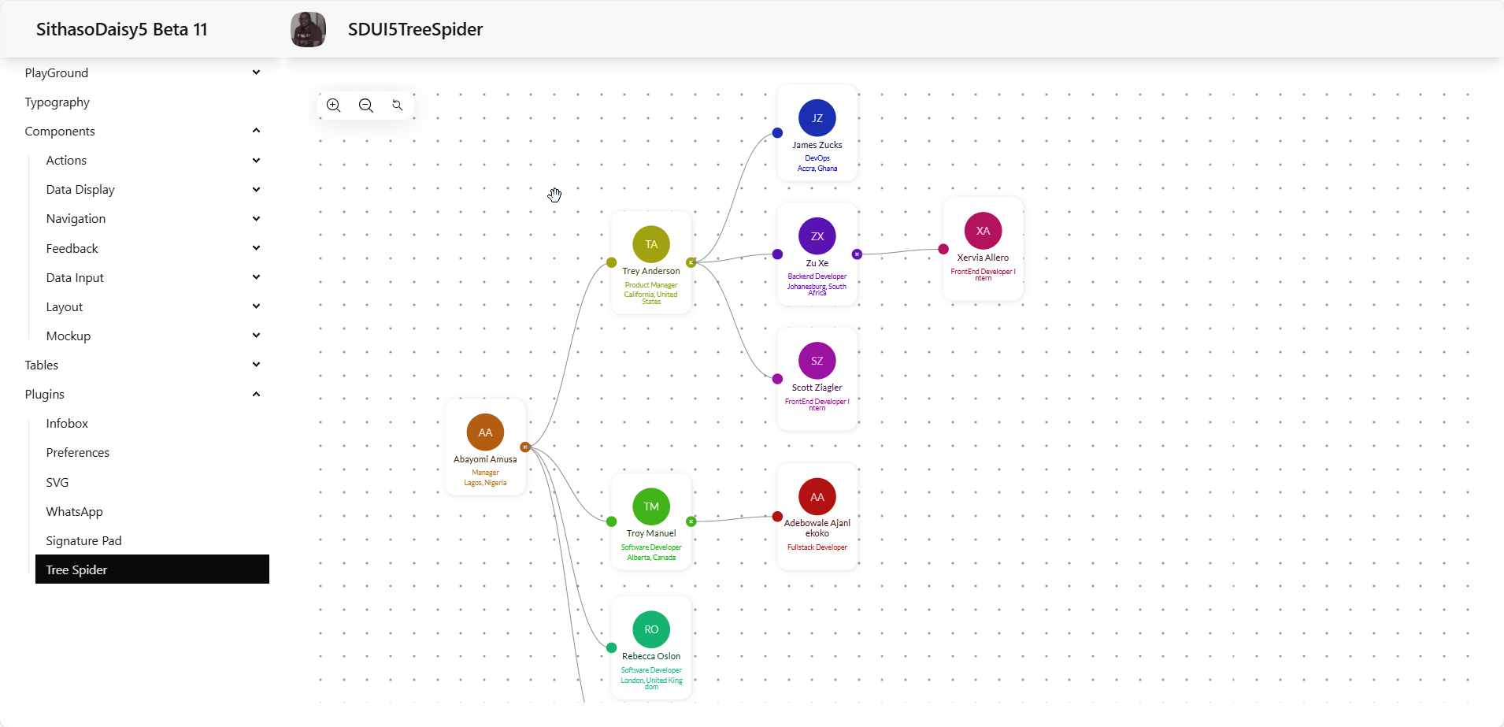The height and width of the screenshot is (727, 1504).
Task: Collapse children of the Zu Xe node
Action: [857, 254]
